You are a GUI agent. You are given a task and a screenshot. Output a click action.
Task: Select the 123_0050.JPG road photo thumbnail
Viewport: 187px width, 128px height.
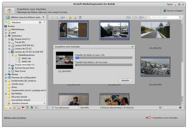(x=155, y=30)
